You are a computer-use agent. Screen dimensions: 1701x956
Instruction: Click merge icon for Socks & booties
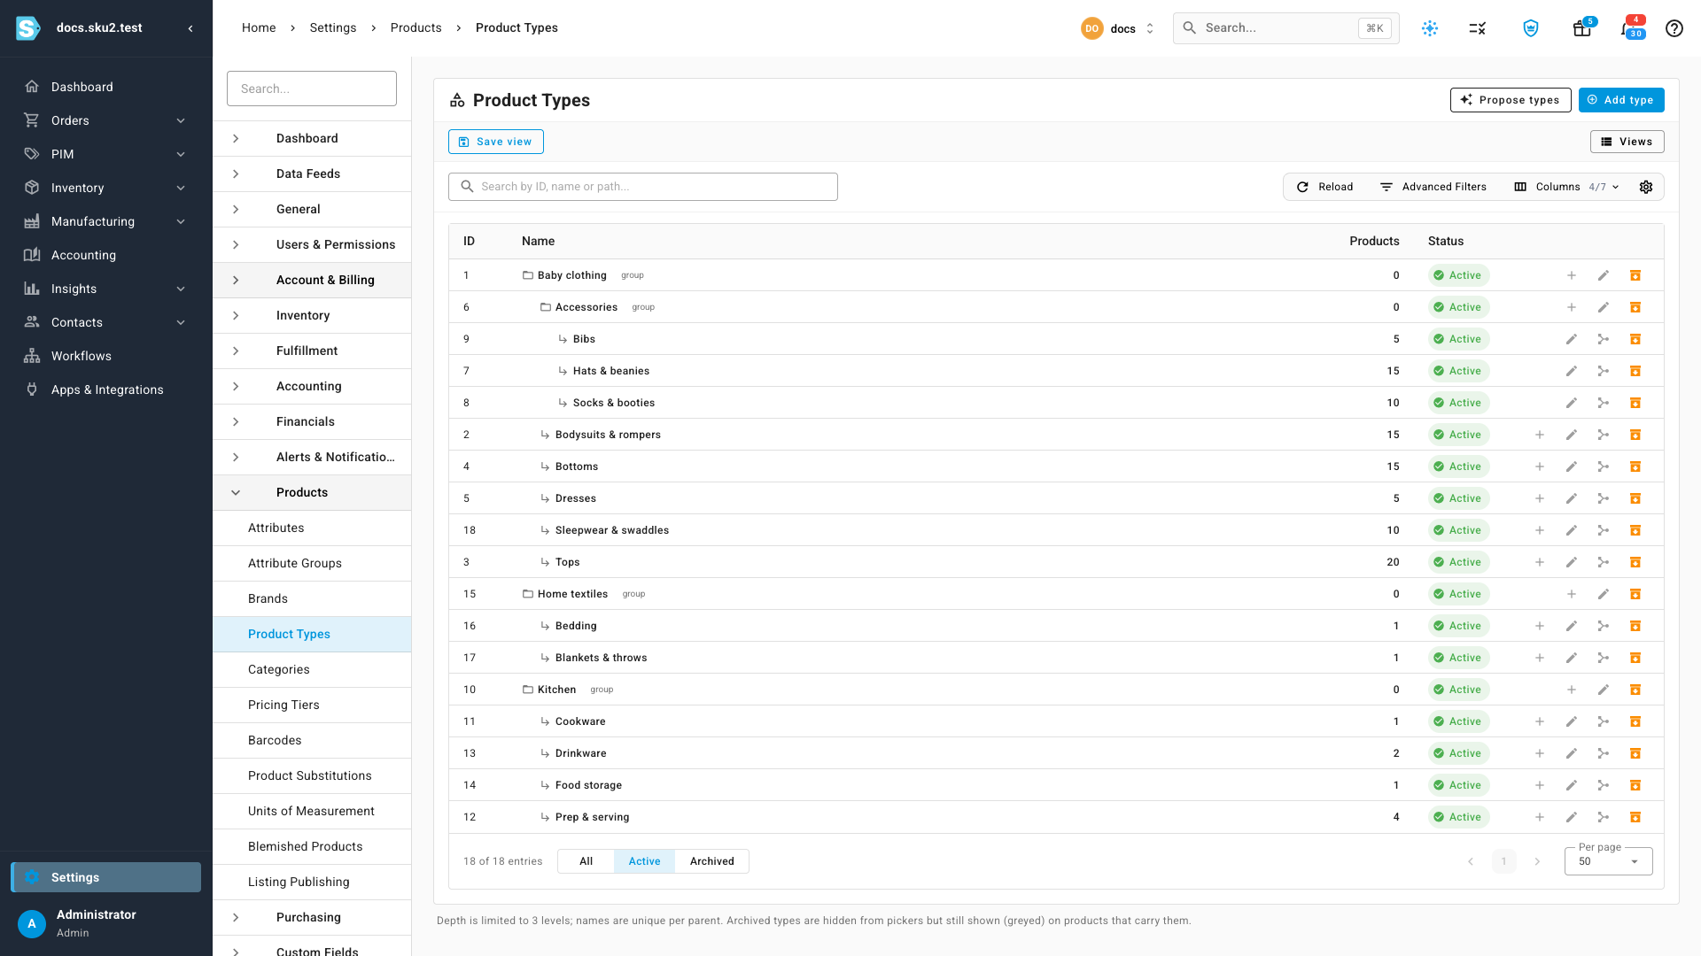pyautogui.click(x=1604, y=403)
